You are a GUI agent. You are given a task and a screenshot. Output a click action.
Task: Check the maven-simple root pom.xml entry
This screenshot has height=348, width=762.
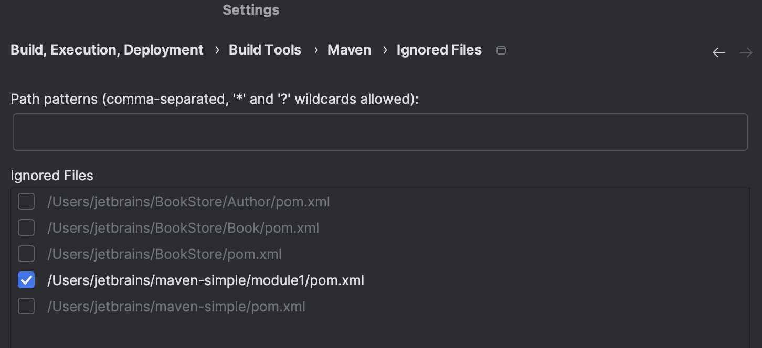(x=26, y=306)
